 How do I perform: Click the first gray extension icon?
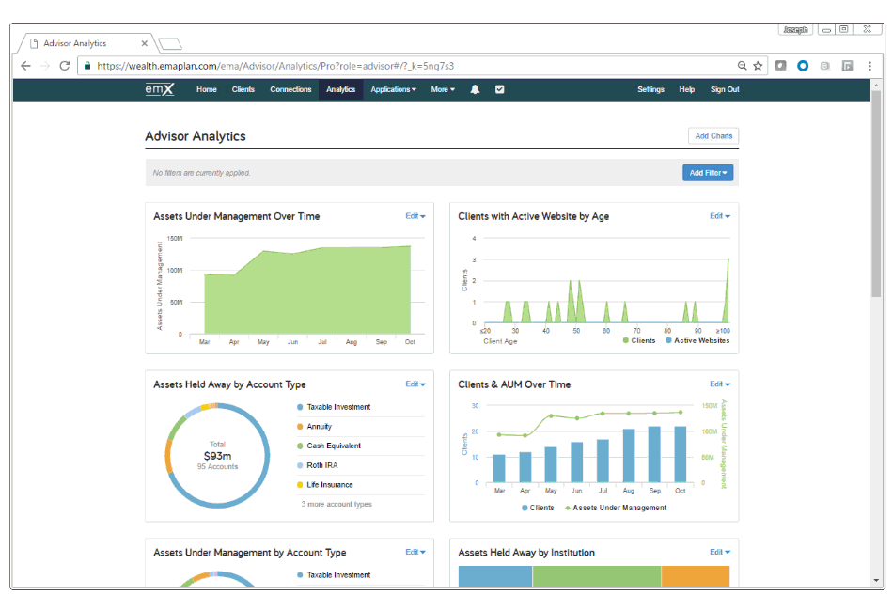pos(781,66)
